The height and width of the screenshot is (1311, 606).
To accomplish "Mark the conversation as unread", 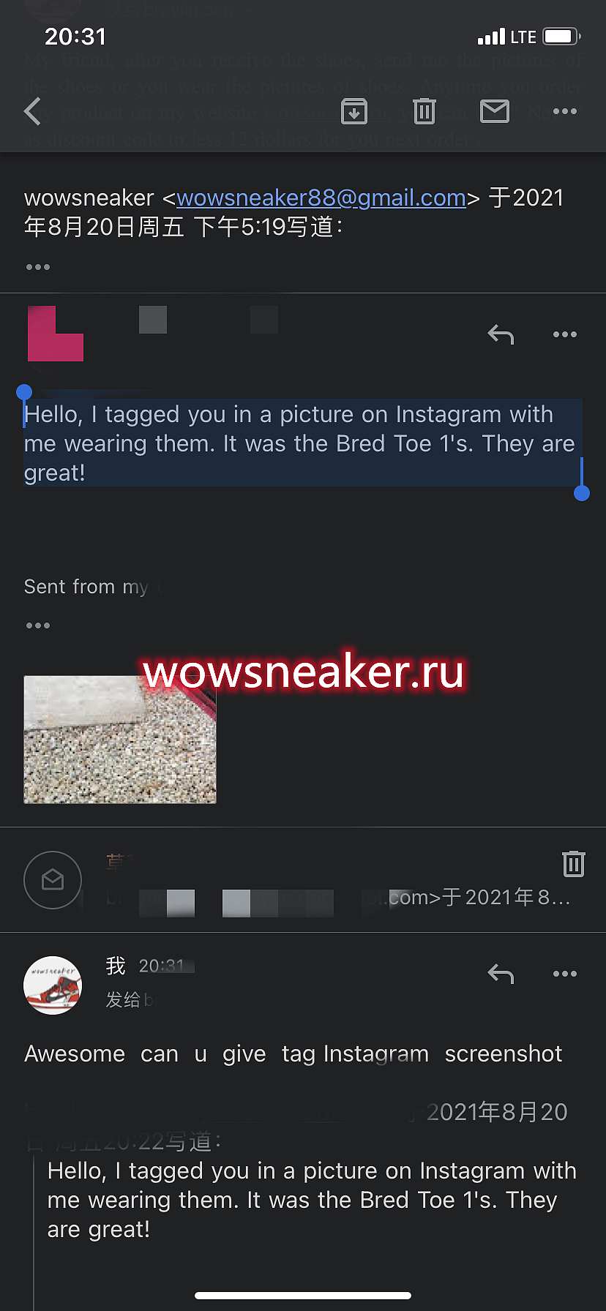I will click(x=495, y=111).
